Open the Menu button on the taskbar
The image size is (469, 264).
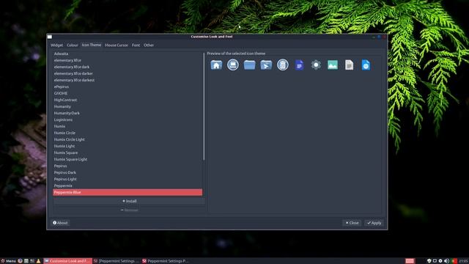(8, 261)
